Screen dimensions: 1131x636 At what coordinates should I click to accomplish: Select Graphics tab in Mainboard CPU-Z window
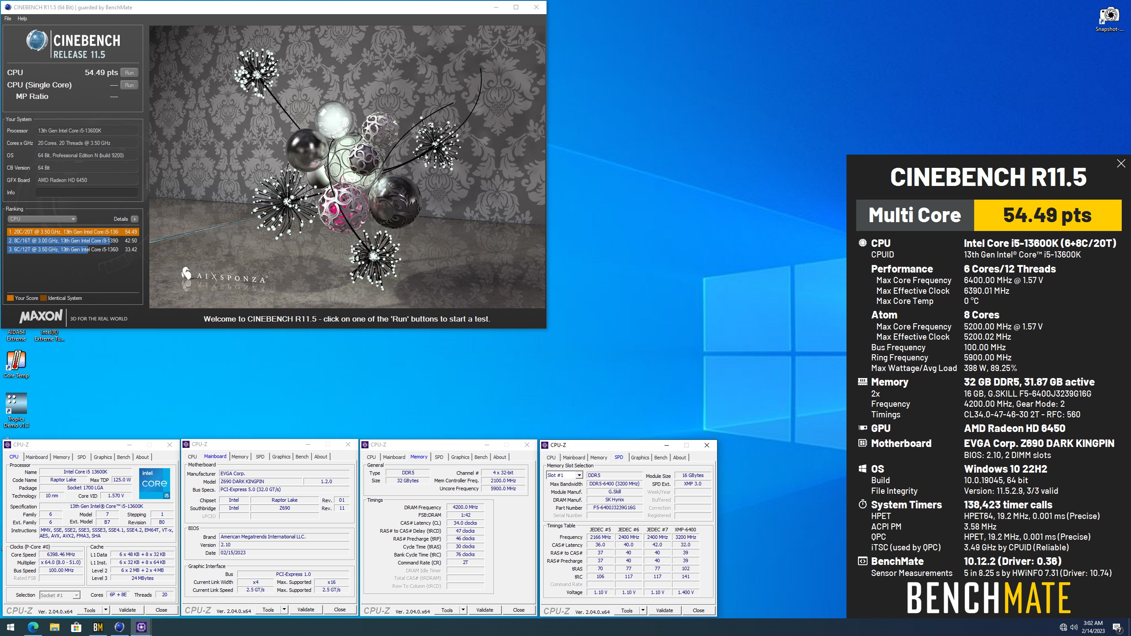coord(281,457)
